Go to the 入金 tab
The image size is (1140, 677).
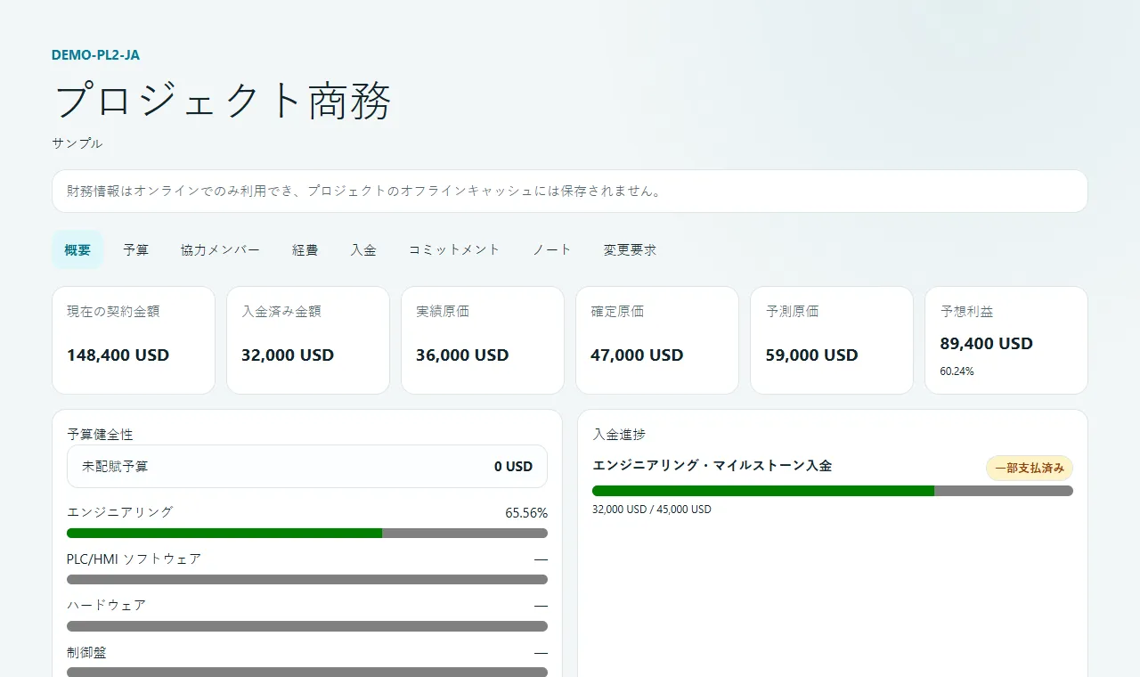click(363, 249)
